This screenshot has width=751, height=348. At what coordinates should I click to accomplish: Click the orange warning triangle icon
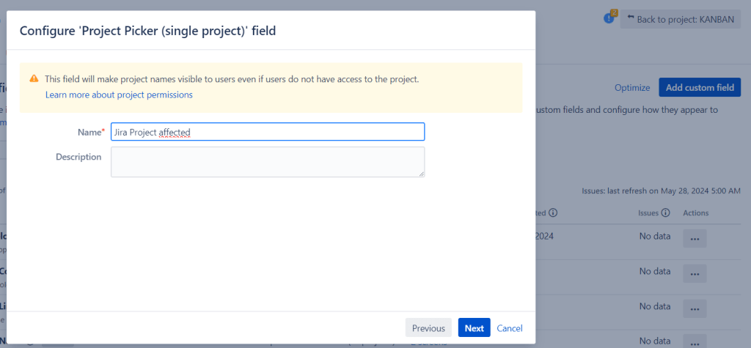tap(34, 79)
